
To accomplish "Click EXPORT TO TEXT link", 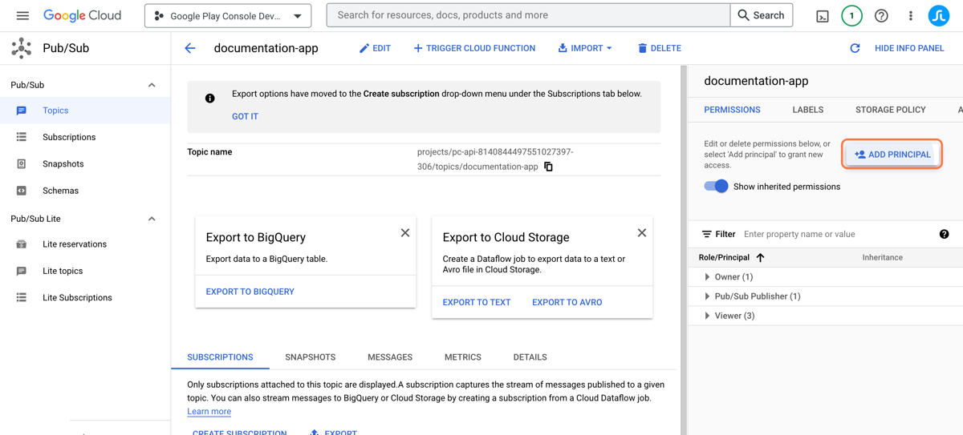I will point(477,302).
